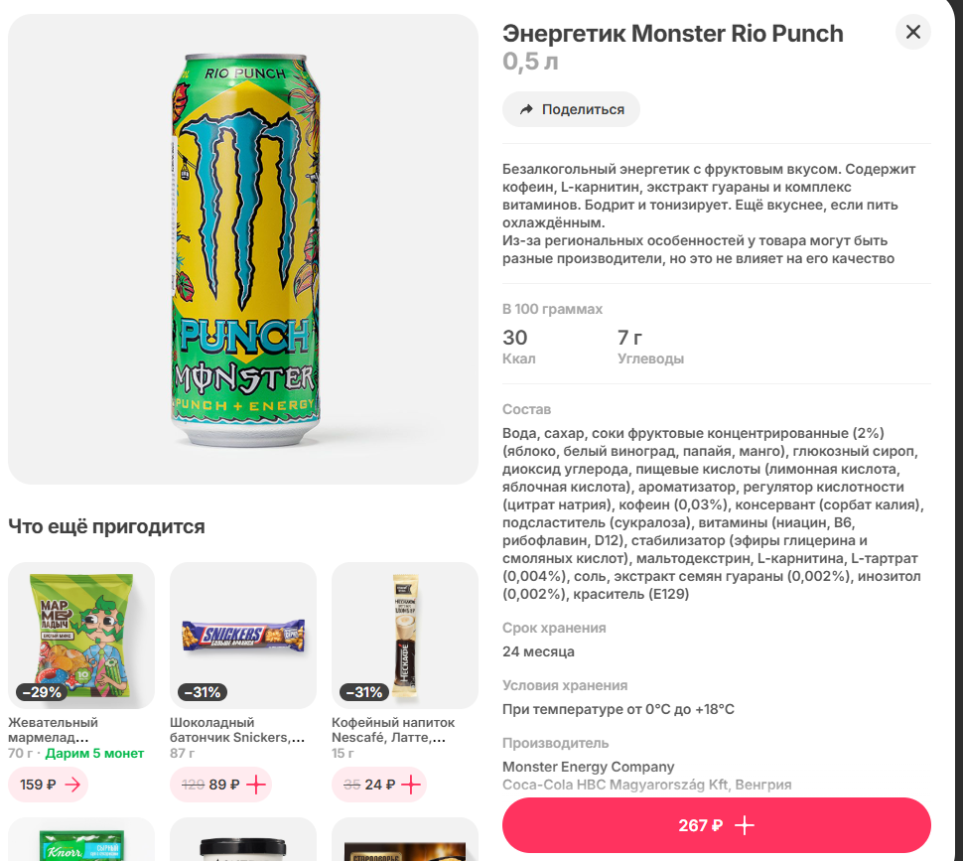Screen dimensions: 963x861
Task: Click the arrow icon on the 159 ₽ button
Action: [72, 785]
